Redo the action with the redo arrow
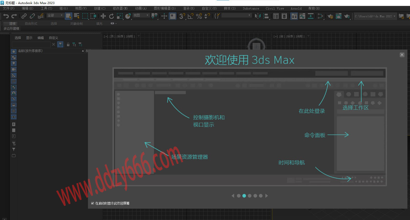This screenshot has width=410, height=220. click(x=14, y=16)
